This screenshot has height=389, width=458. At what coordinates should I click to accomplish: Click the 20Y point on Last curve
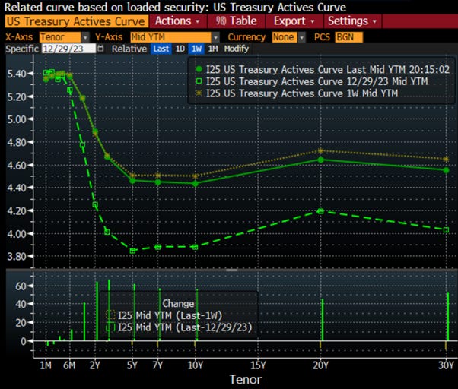pos(320,160)
